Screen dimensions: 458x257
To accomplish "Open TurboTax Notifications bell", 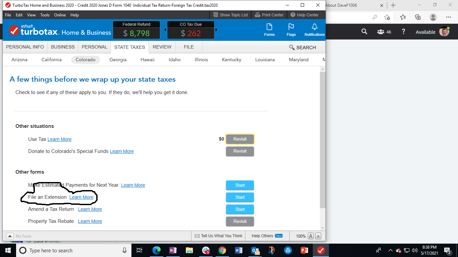I will [x=314, y=30].
